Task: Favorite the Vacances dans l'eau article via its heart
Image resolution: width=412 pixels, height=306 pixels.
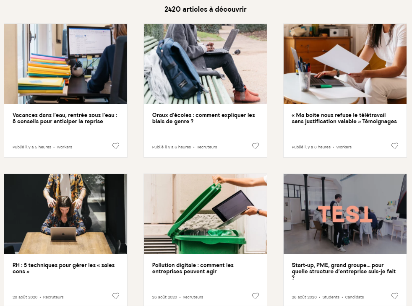Action: click(x=116, y=146)
